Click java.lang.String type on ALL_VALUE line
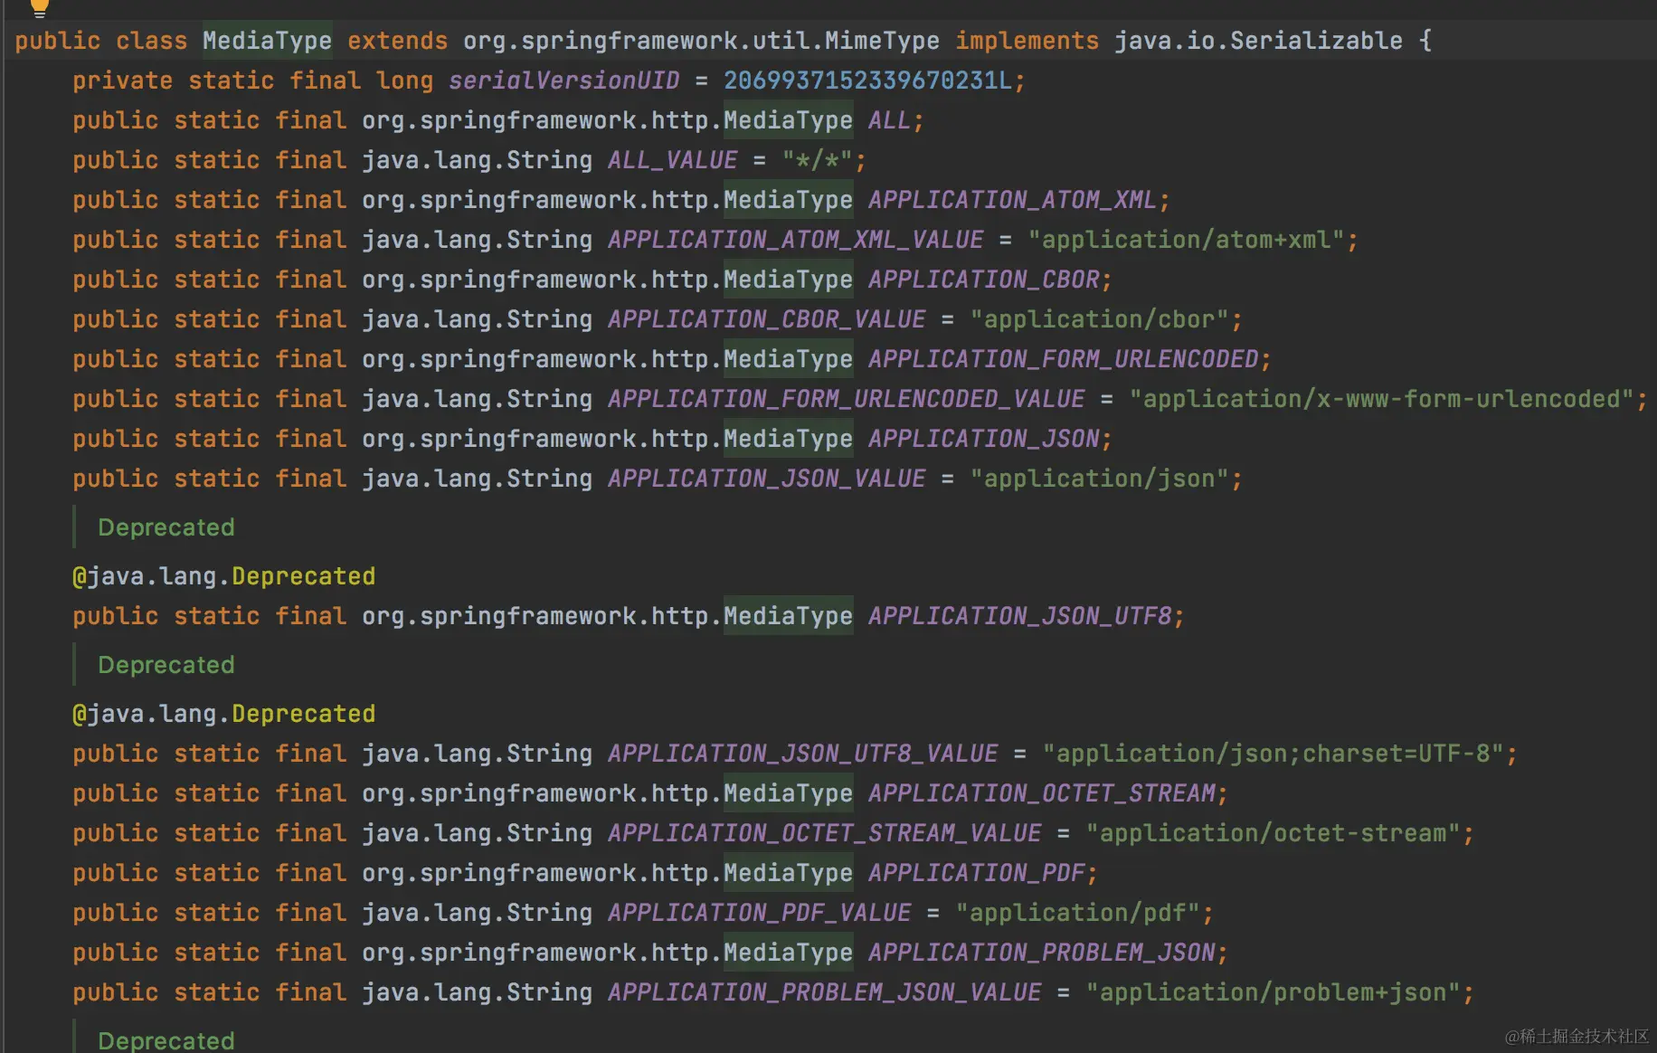This screenshot has height=1053, width=1657. click(x=478, y=160)
